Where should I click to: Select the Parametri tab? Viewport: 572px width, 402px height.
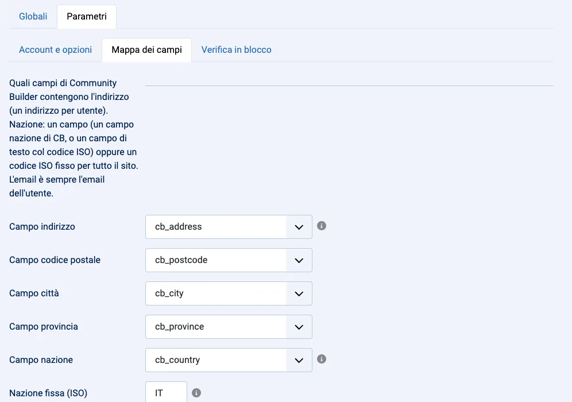(x=87, y=17)
